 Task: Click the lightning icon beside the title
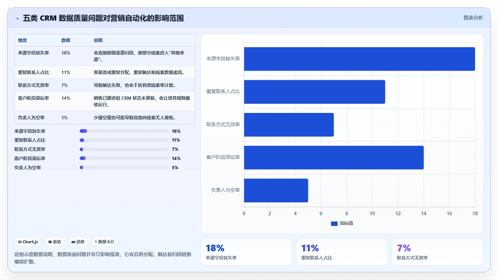coord(17,18)
